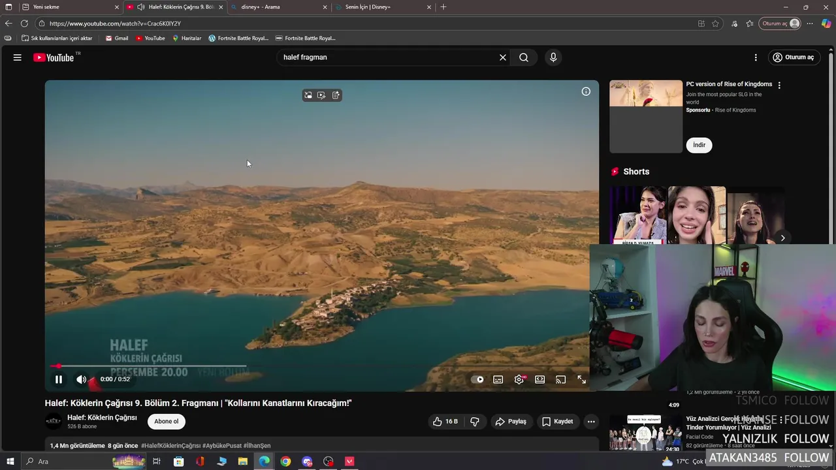Image resolution: width=836 pixels, height=470 pixels.
Task: Open the first Fortnite Battle Royal bookmark
Action: pos(238,39)
